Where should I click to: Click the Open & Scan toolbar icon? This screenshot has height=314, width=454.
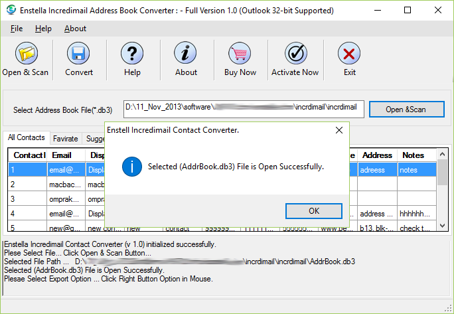click(25, 54)
